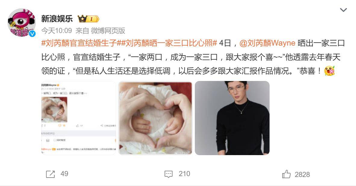Open the @刘芮麟Wayne mention link
Image resolution: width=356 pixels, height=186 pixels.
pyautogui.click(x=267, y=43)
